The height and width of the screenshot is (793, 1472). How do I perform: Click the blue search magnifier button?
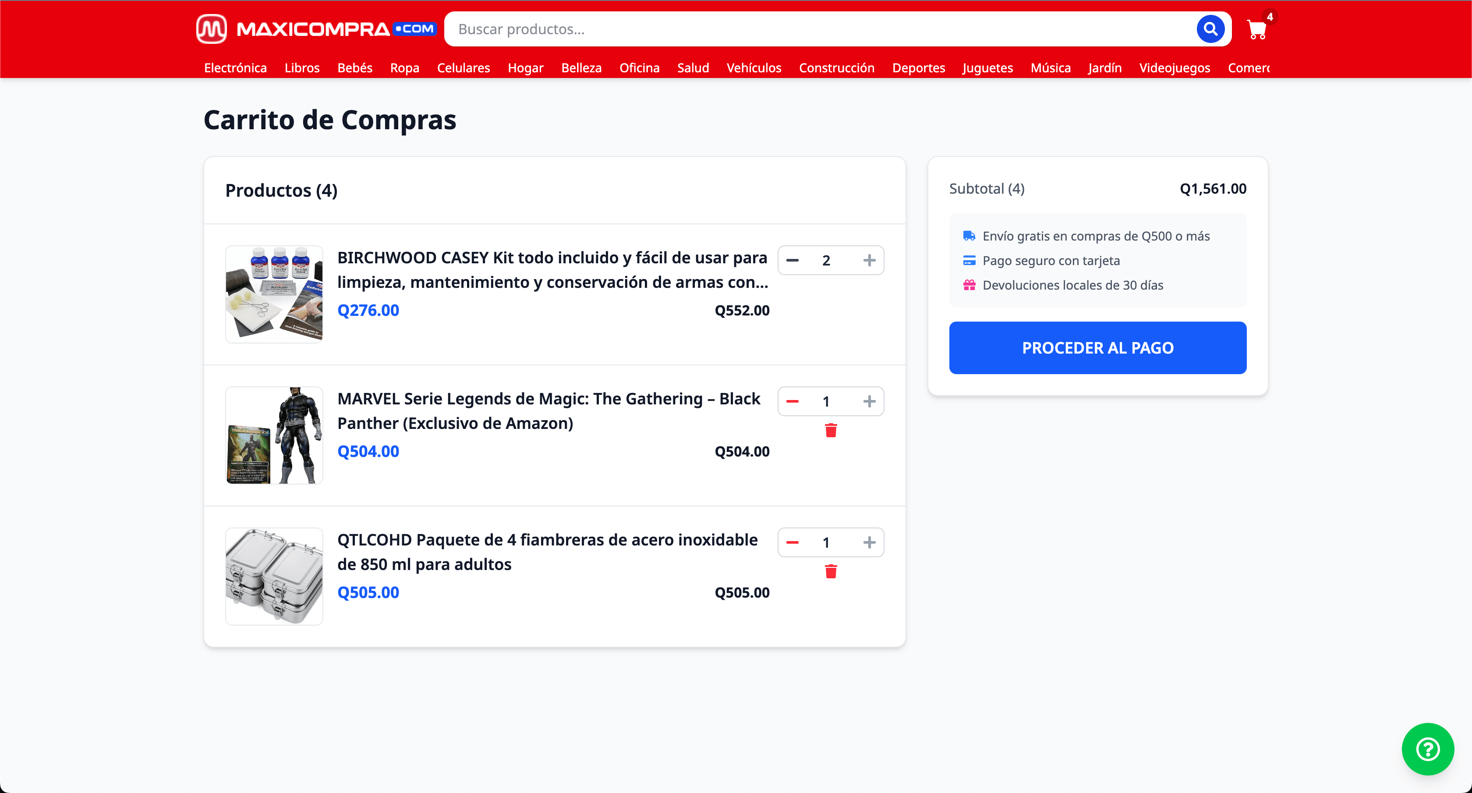coord(1210,28)
